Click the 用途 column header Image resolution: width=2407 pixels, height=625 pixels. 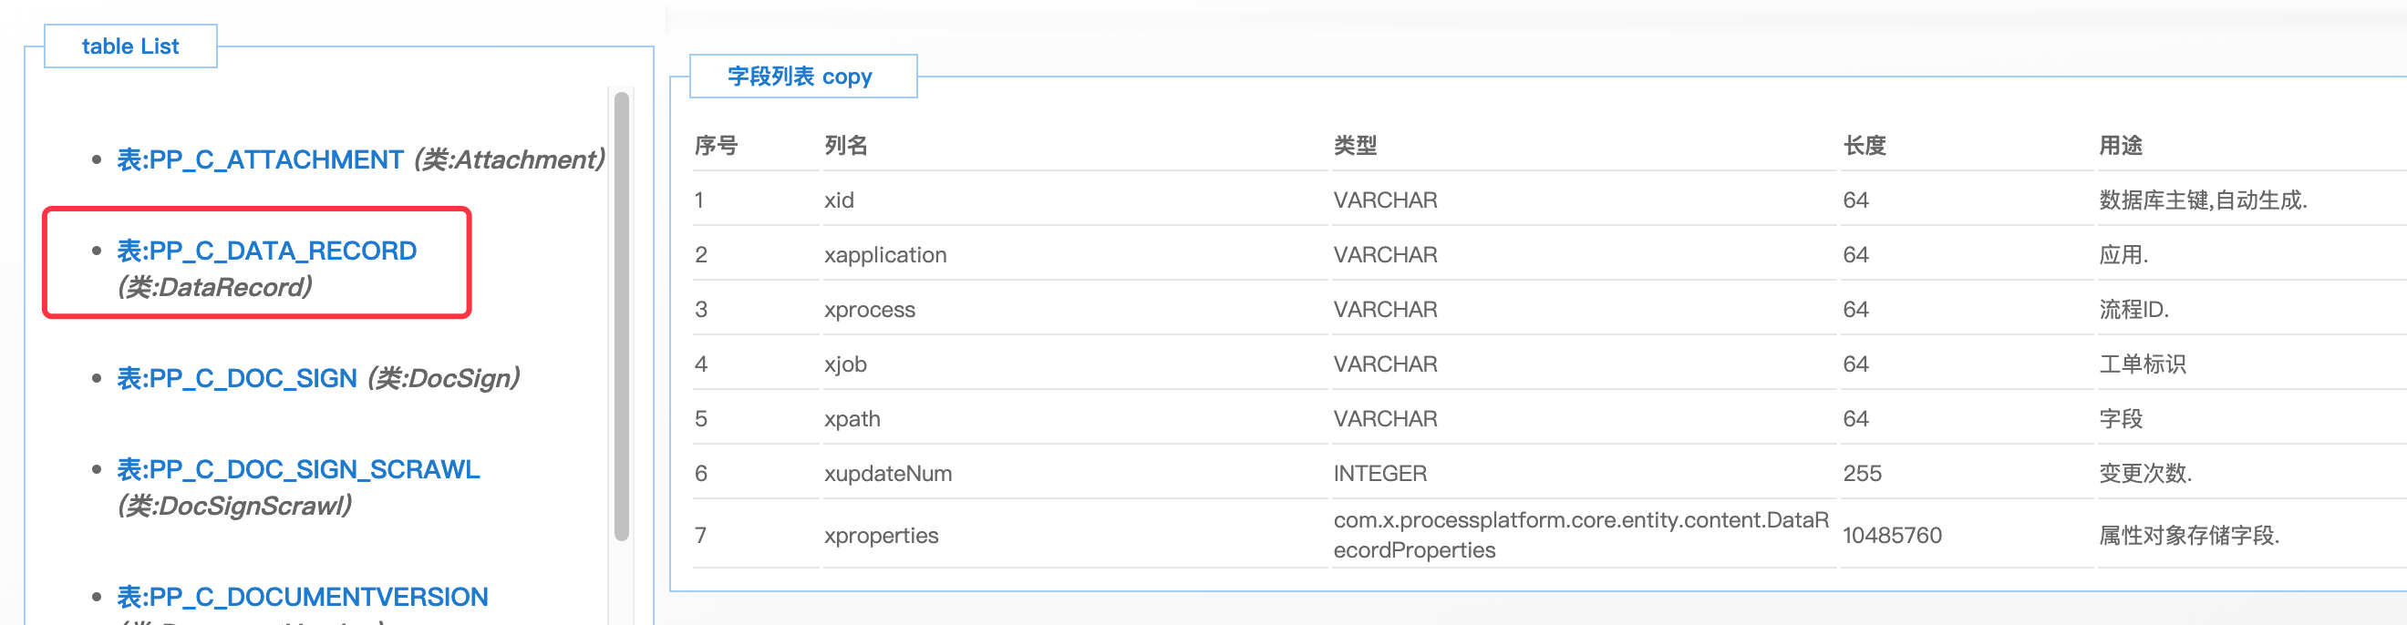point(2120,146)
